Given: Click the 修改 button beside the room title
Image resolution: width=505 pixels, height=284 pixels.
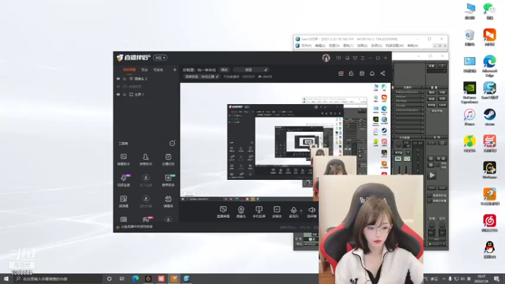Looking at the screenshot, I should (x=224, y=69).
